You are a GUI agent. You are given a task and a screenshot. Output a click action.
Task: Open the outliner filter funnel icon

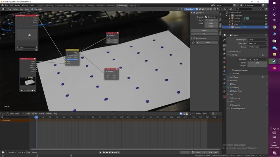[x=261, y=9]
